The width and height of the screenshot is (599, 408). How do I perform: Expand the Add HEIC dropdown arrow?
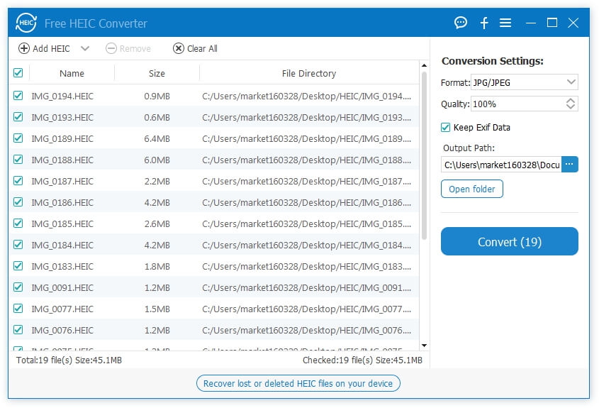tap(85, 48)
